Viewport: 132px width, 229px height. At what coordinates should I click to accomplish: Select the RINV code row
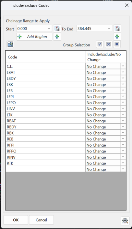pyautogui.click(x=45, y=157)
